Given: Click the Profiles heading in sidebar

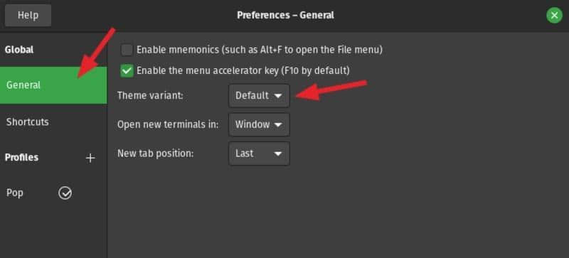Looking at the screenshot, I should [21, 158].
